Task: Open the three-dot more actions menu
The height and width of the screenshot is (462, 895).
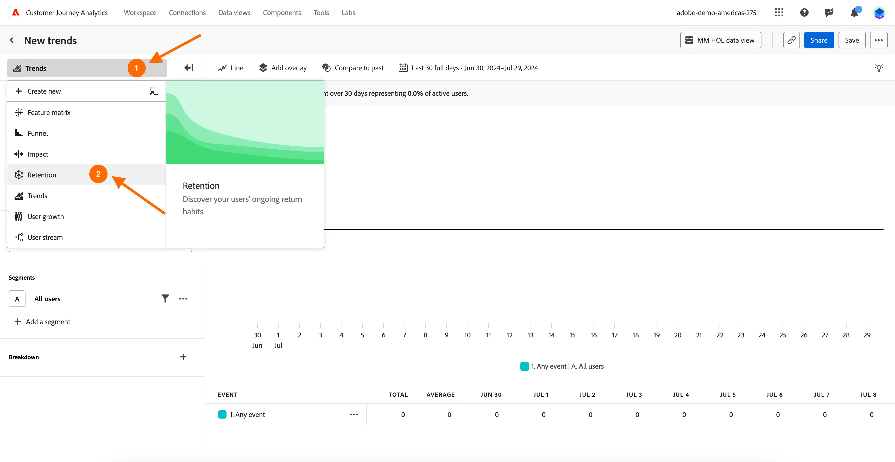Action: tap(878, 40)
